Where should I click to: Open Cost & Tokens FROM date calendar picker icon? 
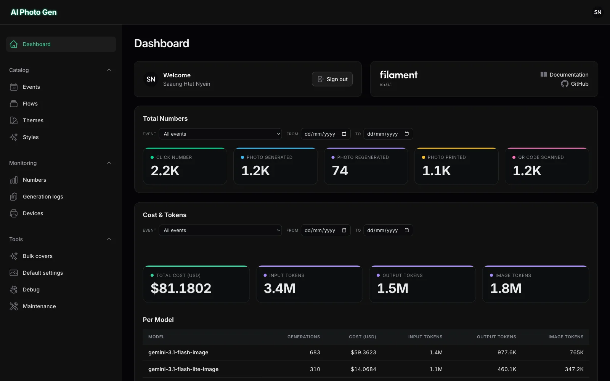click(344, 230)
